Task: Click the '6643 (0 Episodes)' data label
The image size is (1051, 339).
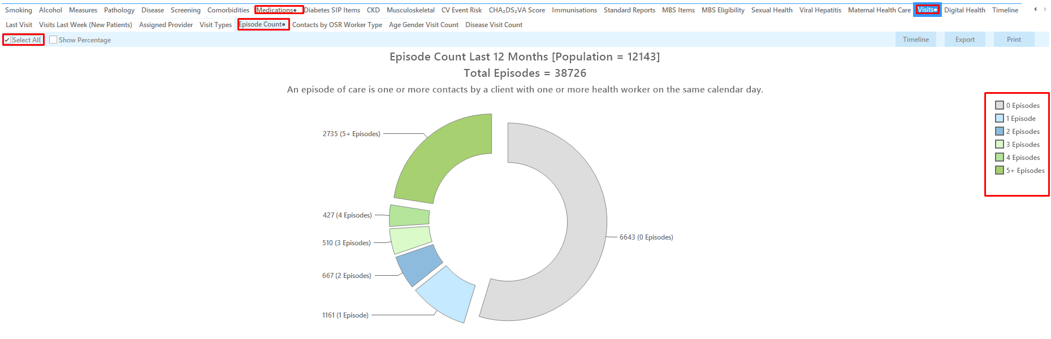Action: click(646, 237)
